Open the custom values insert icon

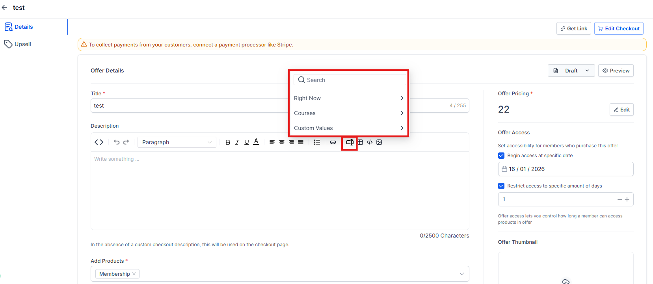[x=350, y=142]
